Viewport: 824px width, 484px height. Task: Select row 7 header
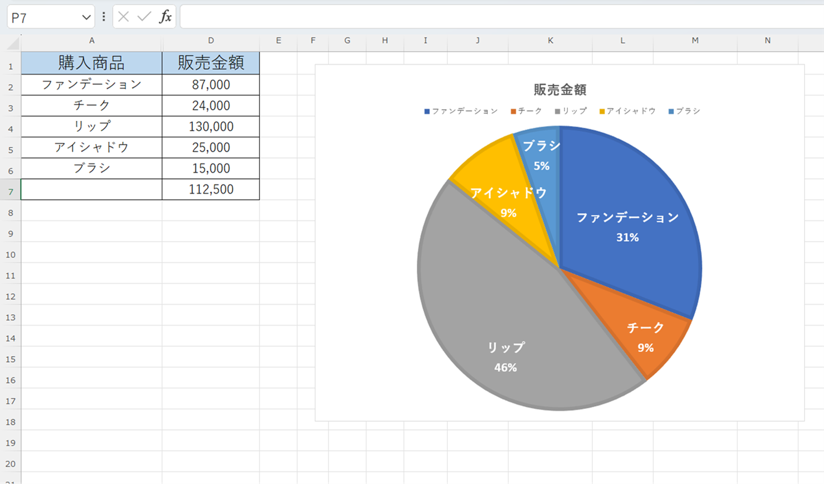pos(11,191)
